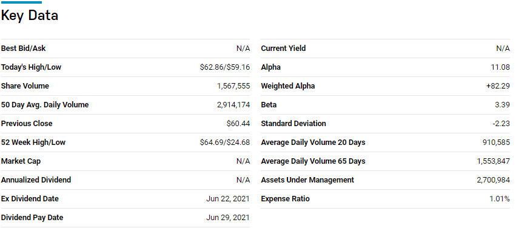The height and width of the screenshot is (228, 516).
Task: Click the Key Data heading
Action: coord(30,16)
